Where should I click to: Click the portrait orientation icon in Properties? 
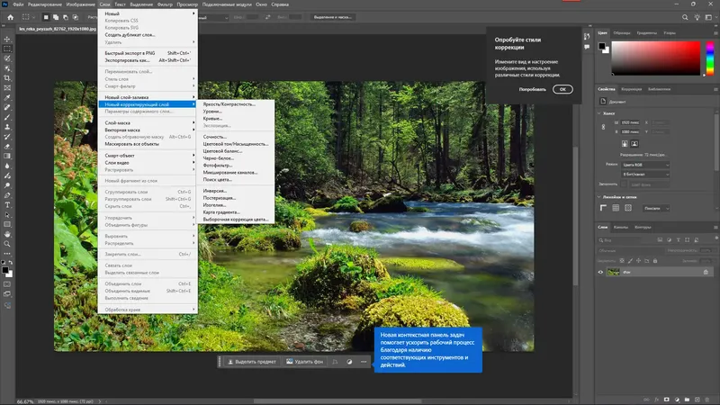[625, 141]
